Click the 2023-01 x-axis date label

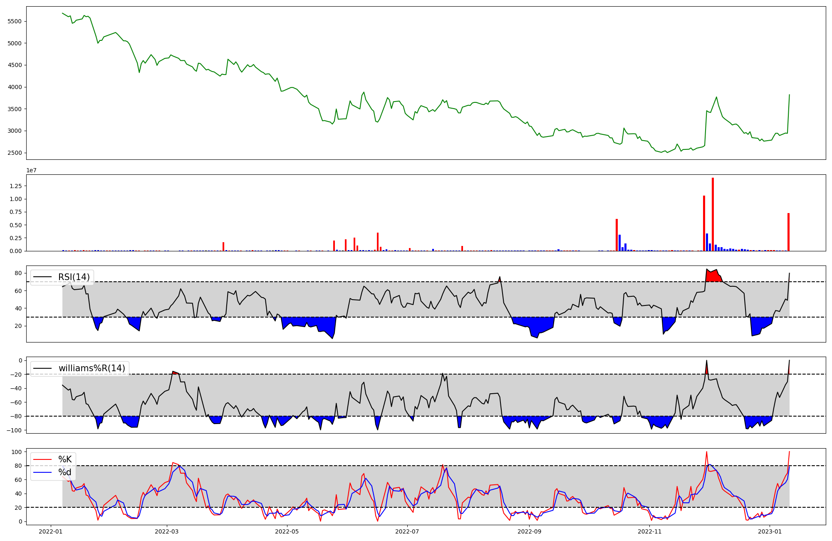tap(770, 531)
